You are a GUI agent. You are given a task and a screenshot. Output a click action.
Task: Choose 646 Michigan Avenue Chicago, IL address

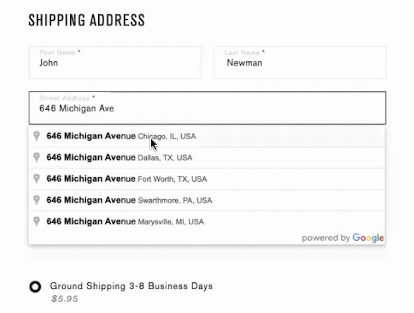tap(121, 136)
